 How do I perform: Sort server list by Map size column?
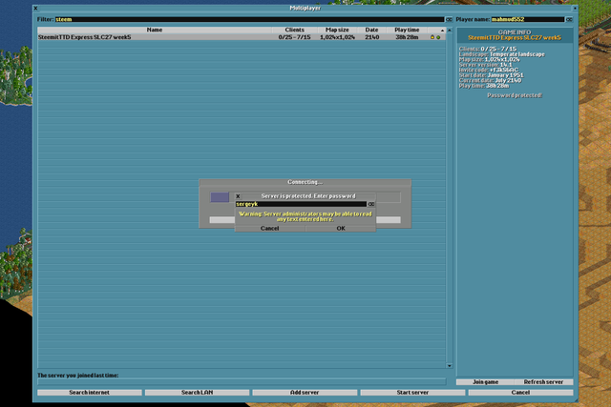coord(337,30)
